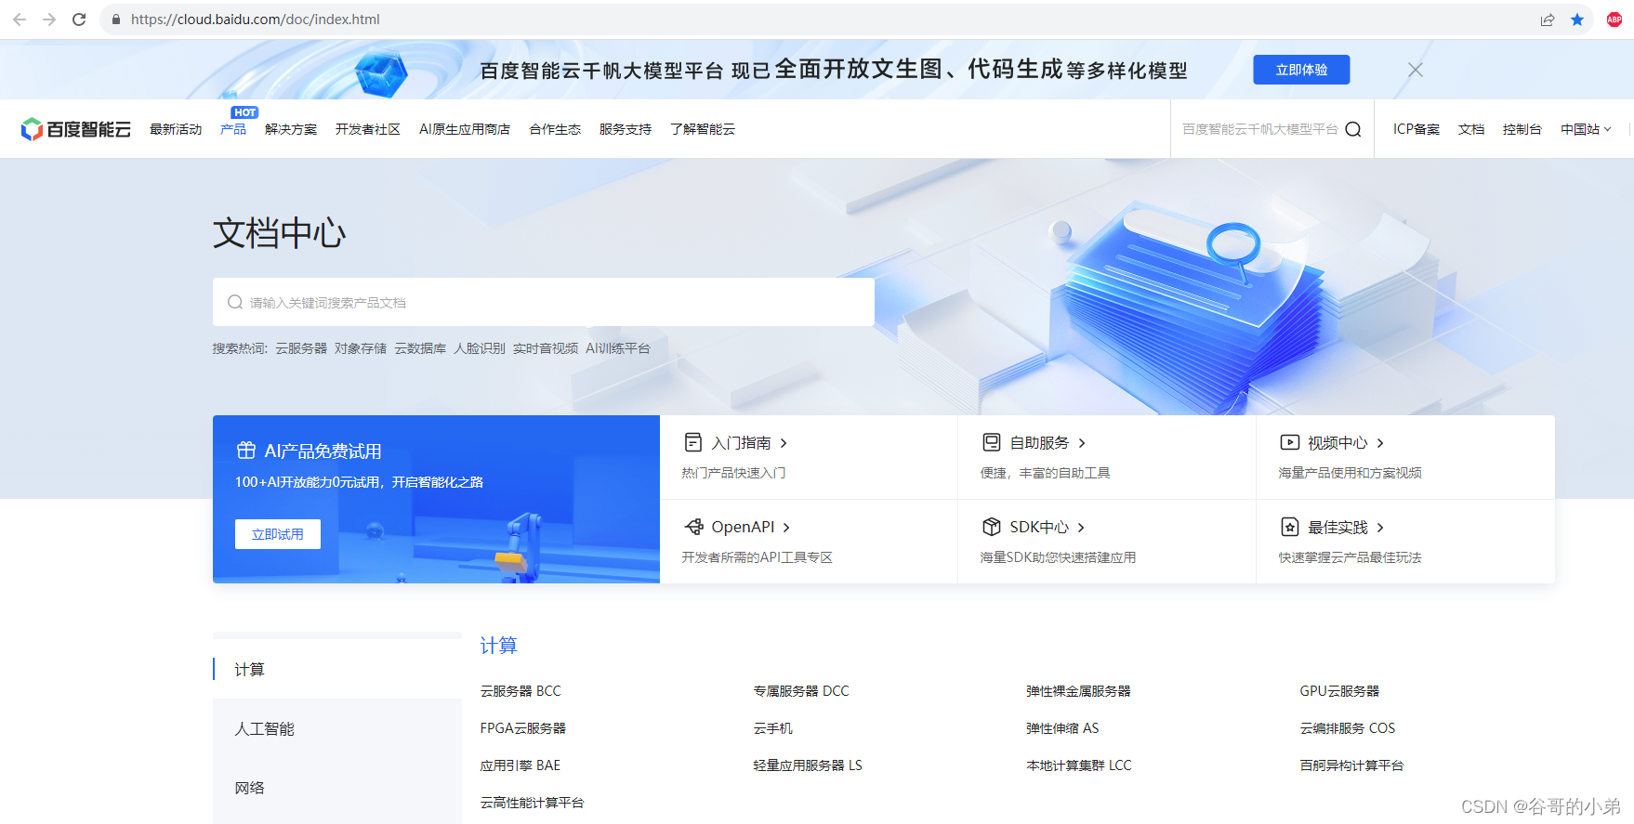Open the 产品 menu
The height and width of the screenshot is (824, 1634).
coord(233,129)
